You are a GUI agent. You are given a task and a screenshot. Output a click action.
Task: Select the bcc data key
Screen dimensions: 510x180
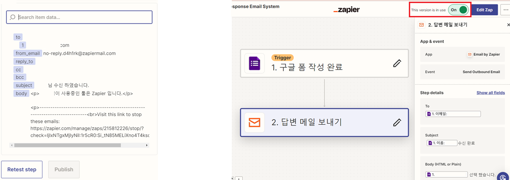[x=20, y=78]
